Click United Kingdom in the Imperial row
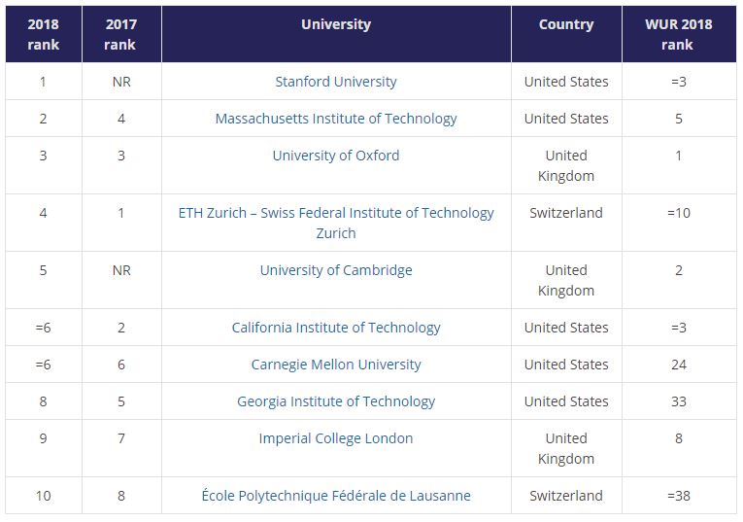Screen dimensions: 743x522 coord(566,448)
